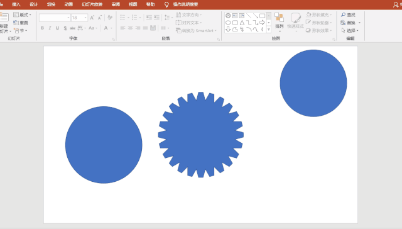Click the share user icon at top right
The height and width of the screenshot is (229, 402).
click(396, 4)
